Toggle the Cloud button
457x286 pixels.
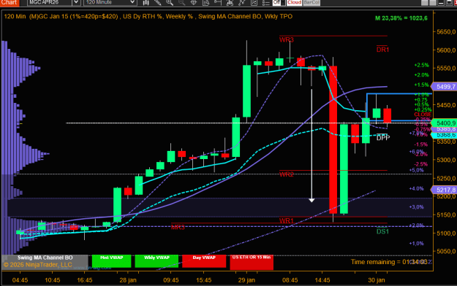coord(294,2)
